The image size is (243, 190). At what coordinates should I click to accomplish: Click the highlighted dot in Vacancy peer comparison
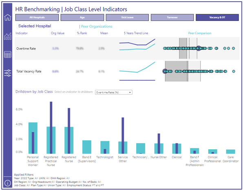(x=165, y=71)
